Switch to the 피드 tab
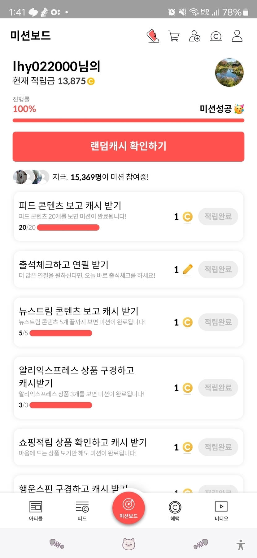 click(82, 511)
